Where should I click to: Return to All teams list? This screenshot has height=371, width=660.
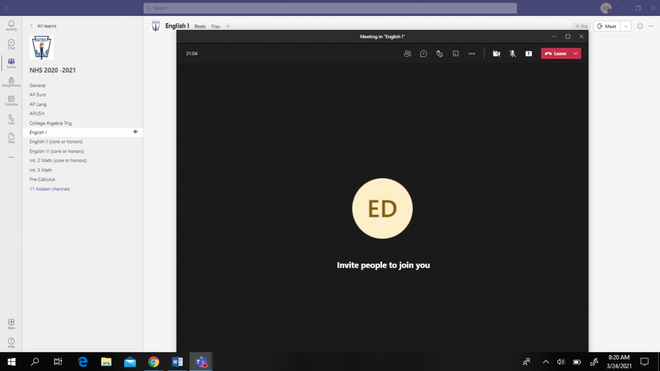[x=43, y=26]
